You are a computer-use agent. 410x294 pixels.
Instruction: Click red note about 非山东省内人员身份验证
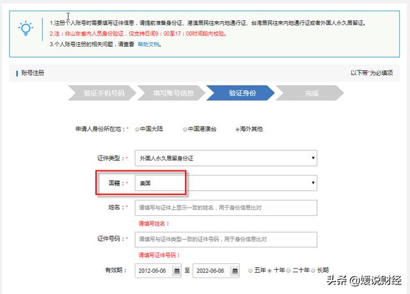pyautogui.click(x=138, y=34)
